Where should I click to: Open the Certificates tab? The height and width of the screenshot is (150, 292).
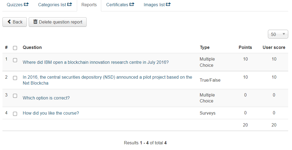117,5
